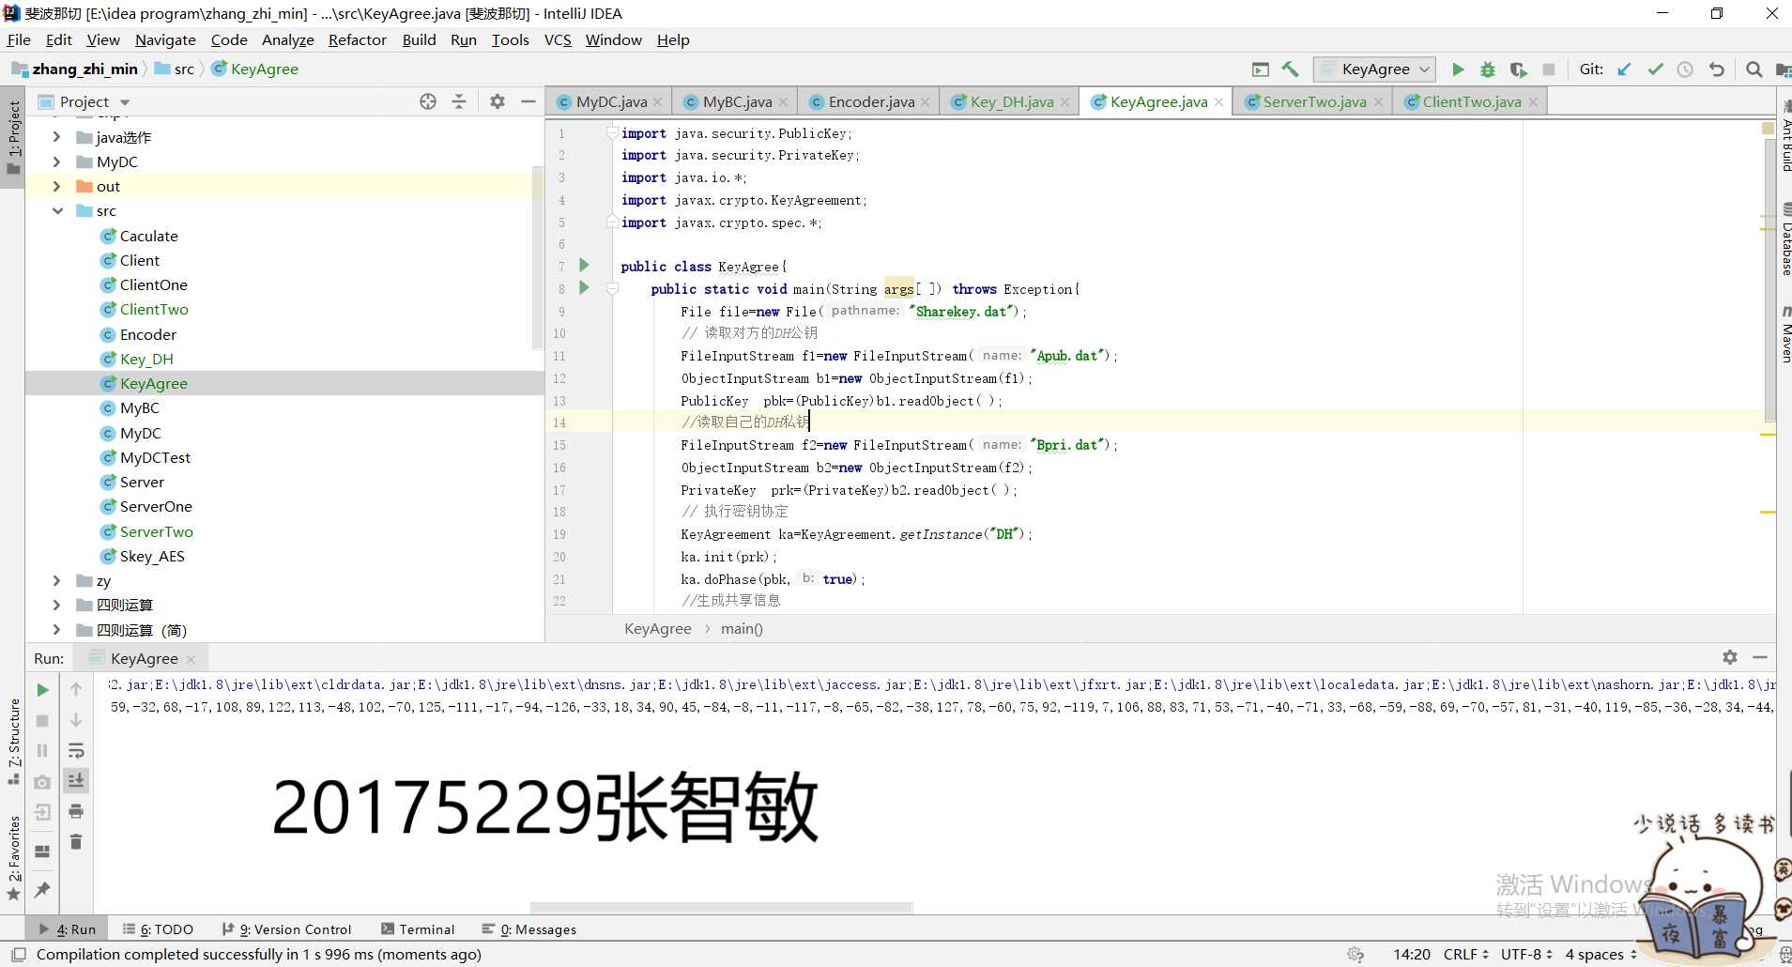This screenshot has width=1792, height=967.
Task: Open the 6: TODO tool window
Action: 158,929
